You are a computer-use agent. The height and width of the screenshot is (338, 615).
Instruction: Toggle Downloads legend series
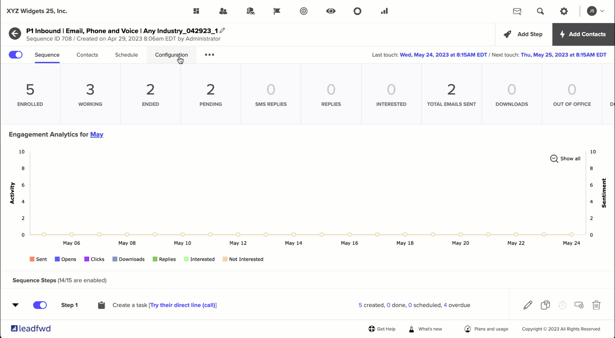129,259
